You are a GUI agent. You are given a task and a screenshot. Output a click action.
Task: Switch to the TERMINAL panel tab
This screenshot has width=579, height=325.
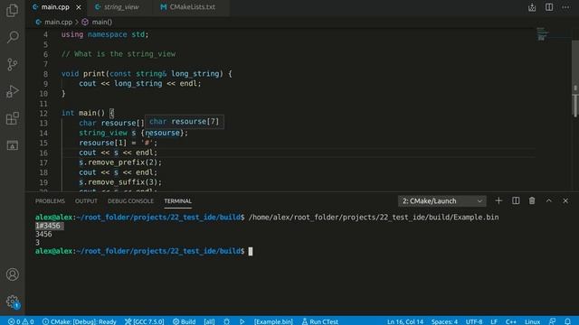(177, 201)
